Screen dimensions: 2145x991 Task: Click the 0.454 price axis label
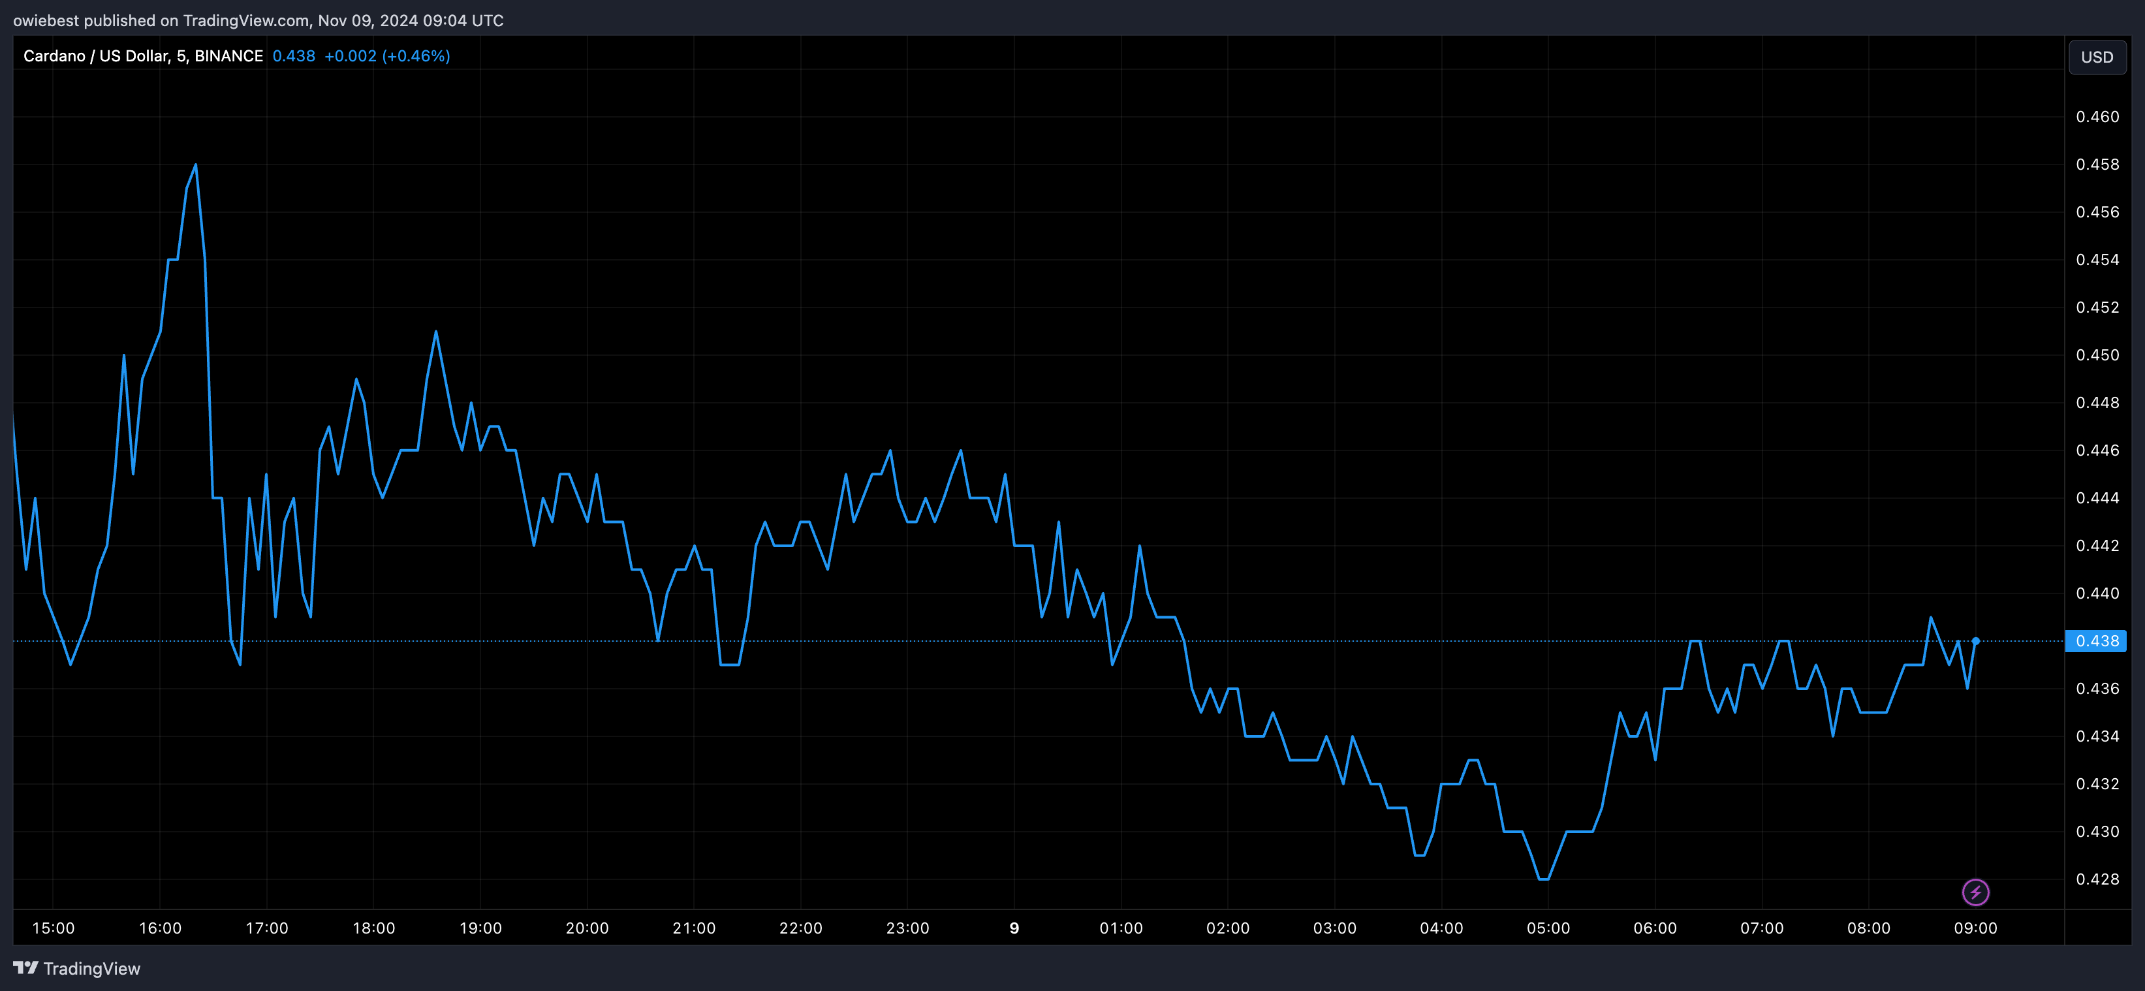[x=2097, y=260]
